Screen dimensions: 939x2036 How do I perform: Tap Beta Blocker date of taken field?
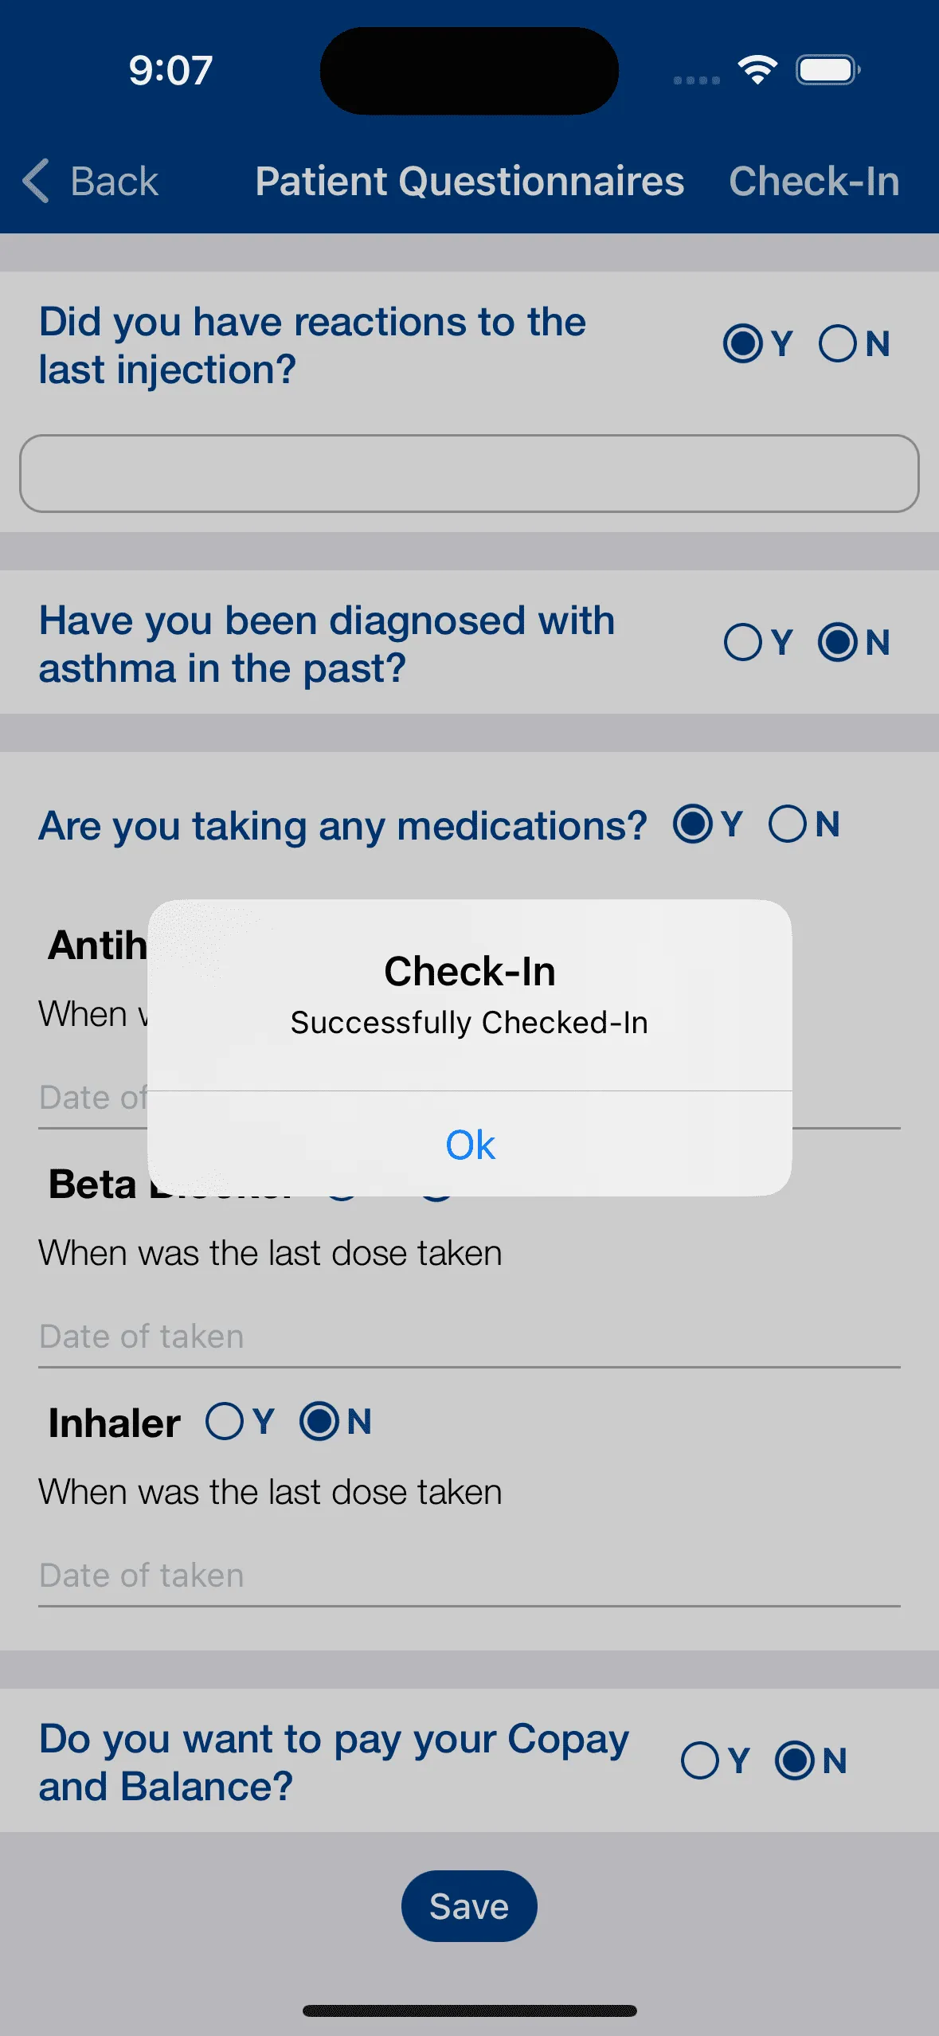coord(469,1337)
